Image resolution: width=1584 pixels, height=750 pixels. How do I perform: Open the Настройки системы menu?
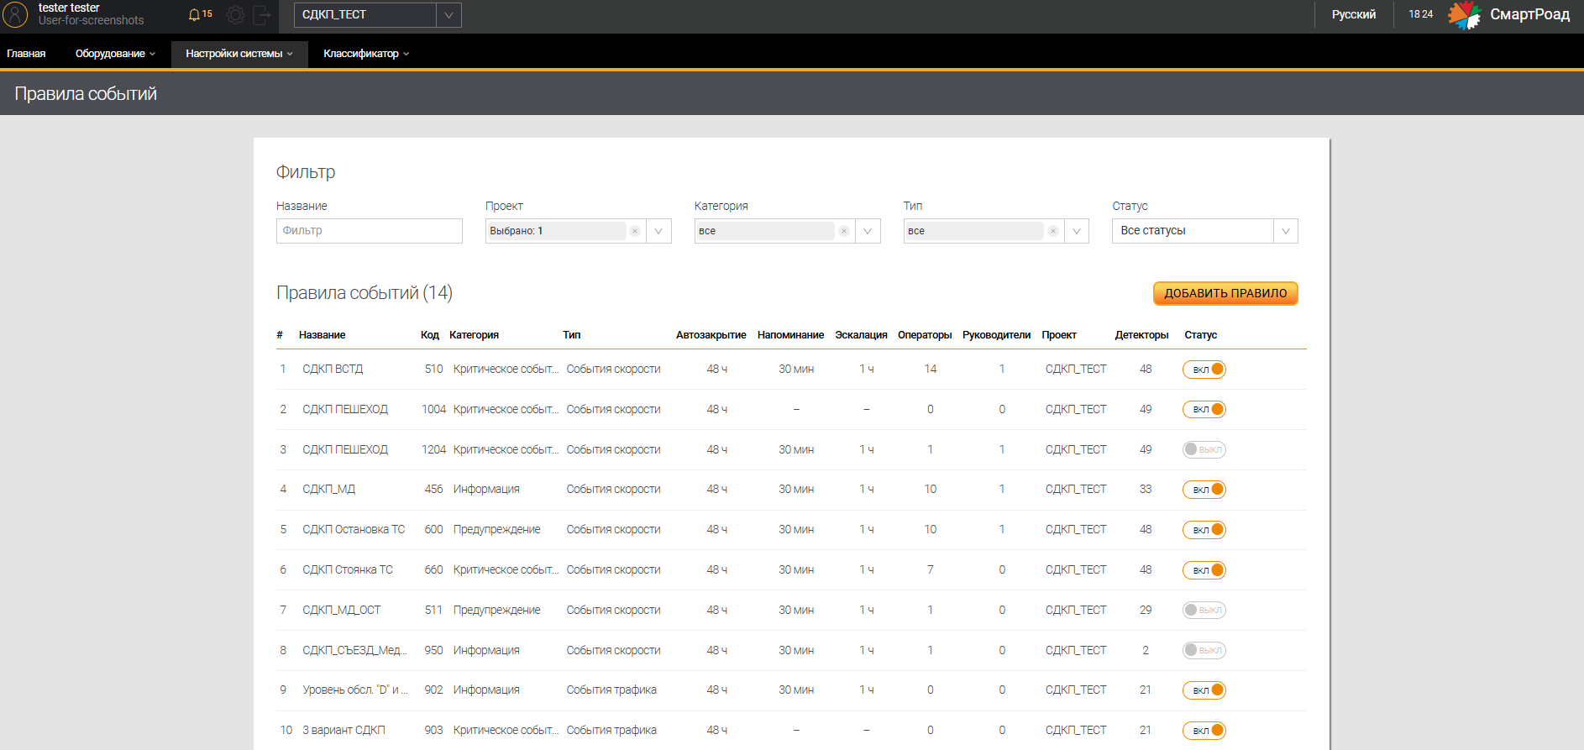pos(239,54)
